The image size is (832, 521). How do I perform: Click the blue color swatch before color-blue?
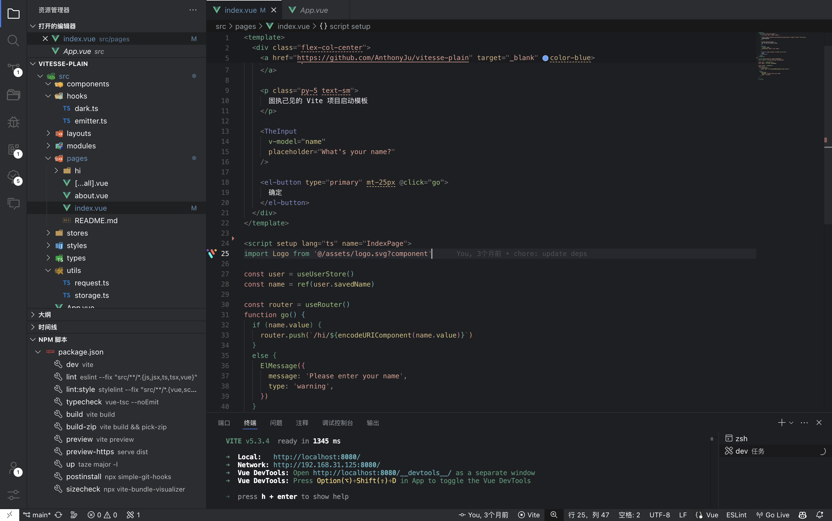[x=545, y=58]
